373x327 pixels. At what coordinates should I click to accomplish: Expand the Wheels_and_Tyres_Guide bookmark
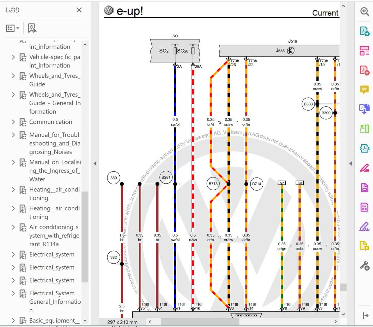pos(13,76)
